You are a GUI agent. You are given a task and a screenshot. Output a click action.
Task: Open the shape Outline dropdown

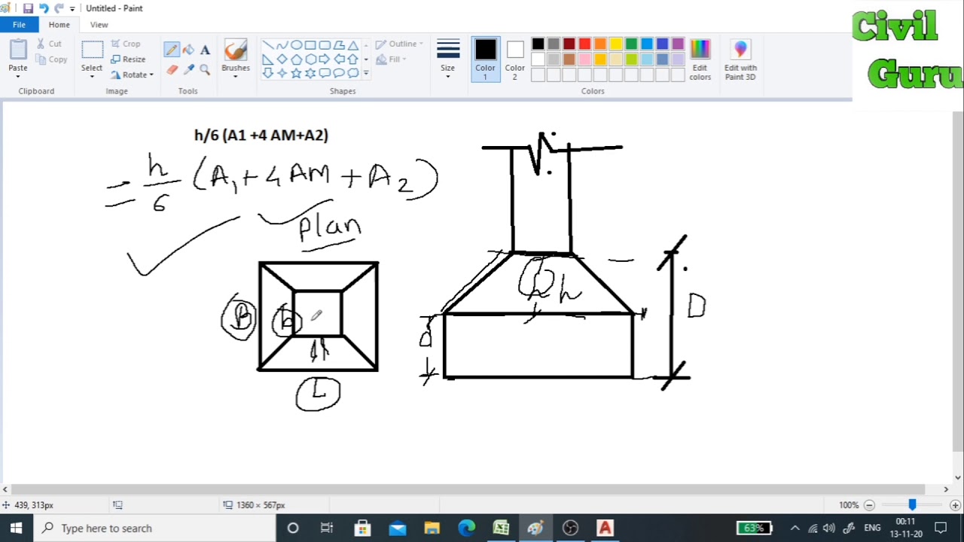click(399, 44)
